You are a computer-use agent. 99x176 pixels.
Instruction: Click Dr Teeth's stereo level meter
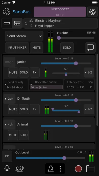tap(47, 109)
